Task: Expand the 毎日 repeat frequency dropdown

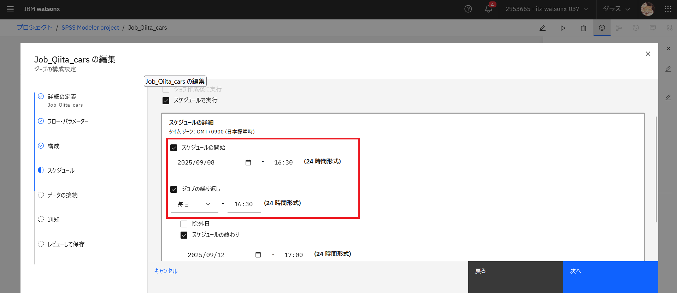Action: (x=194, y=204)
